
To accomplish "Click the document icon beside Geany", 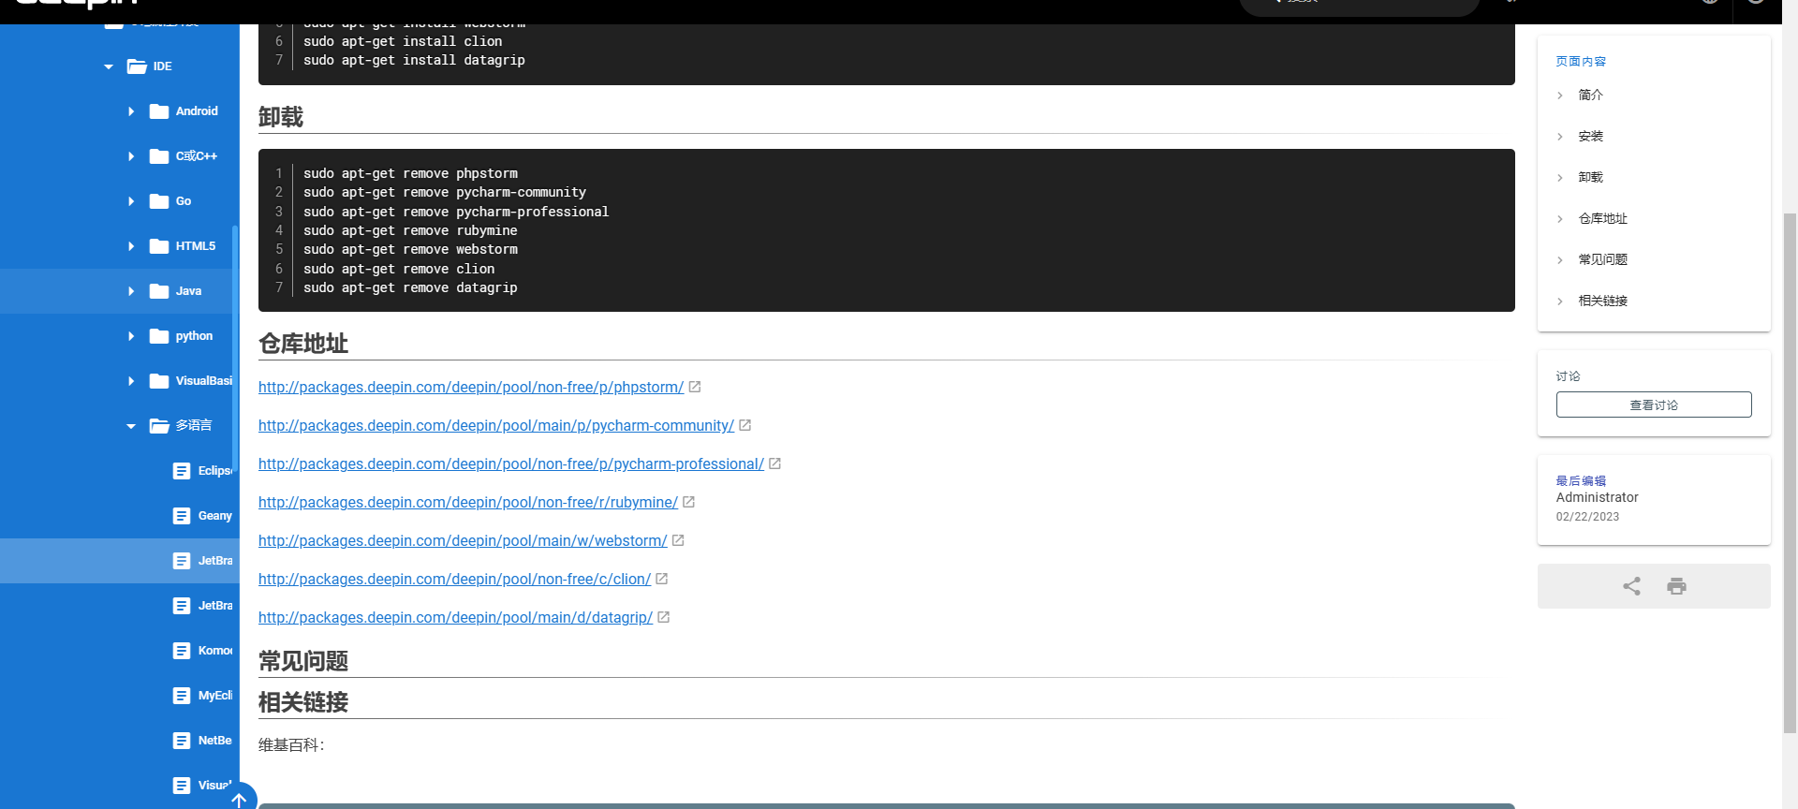I will (182, 516).
